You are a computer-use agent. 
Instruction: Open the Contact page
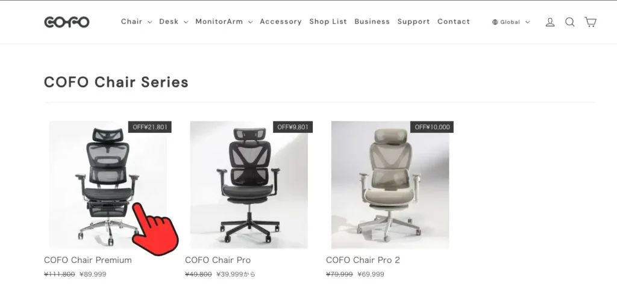pos(454,22)
